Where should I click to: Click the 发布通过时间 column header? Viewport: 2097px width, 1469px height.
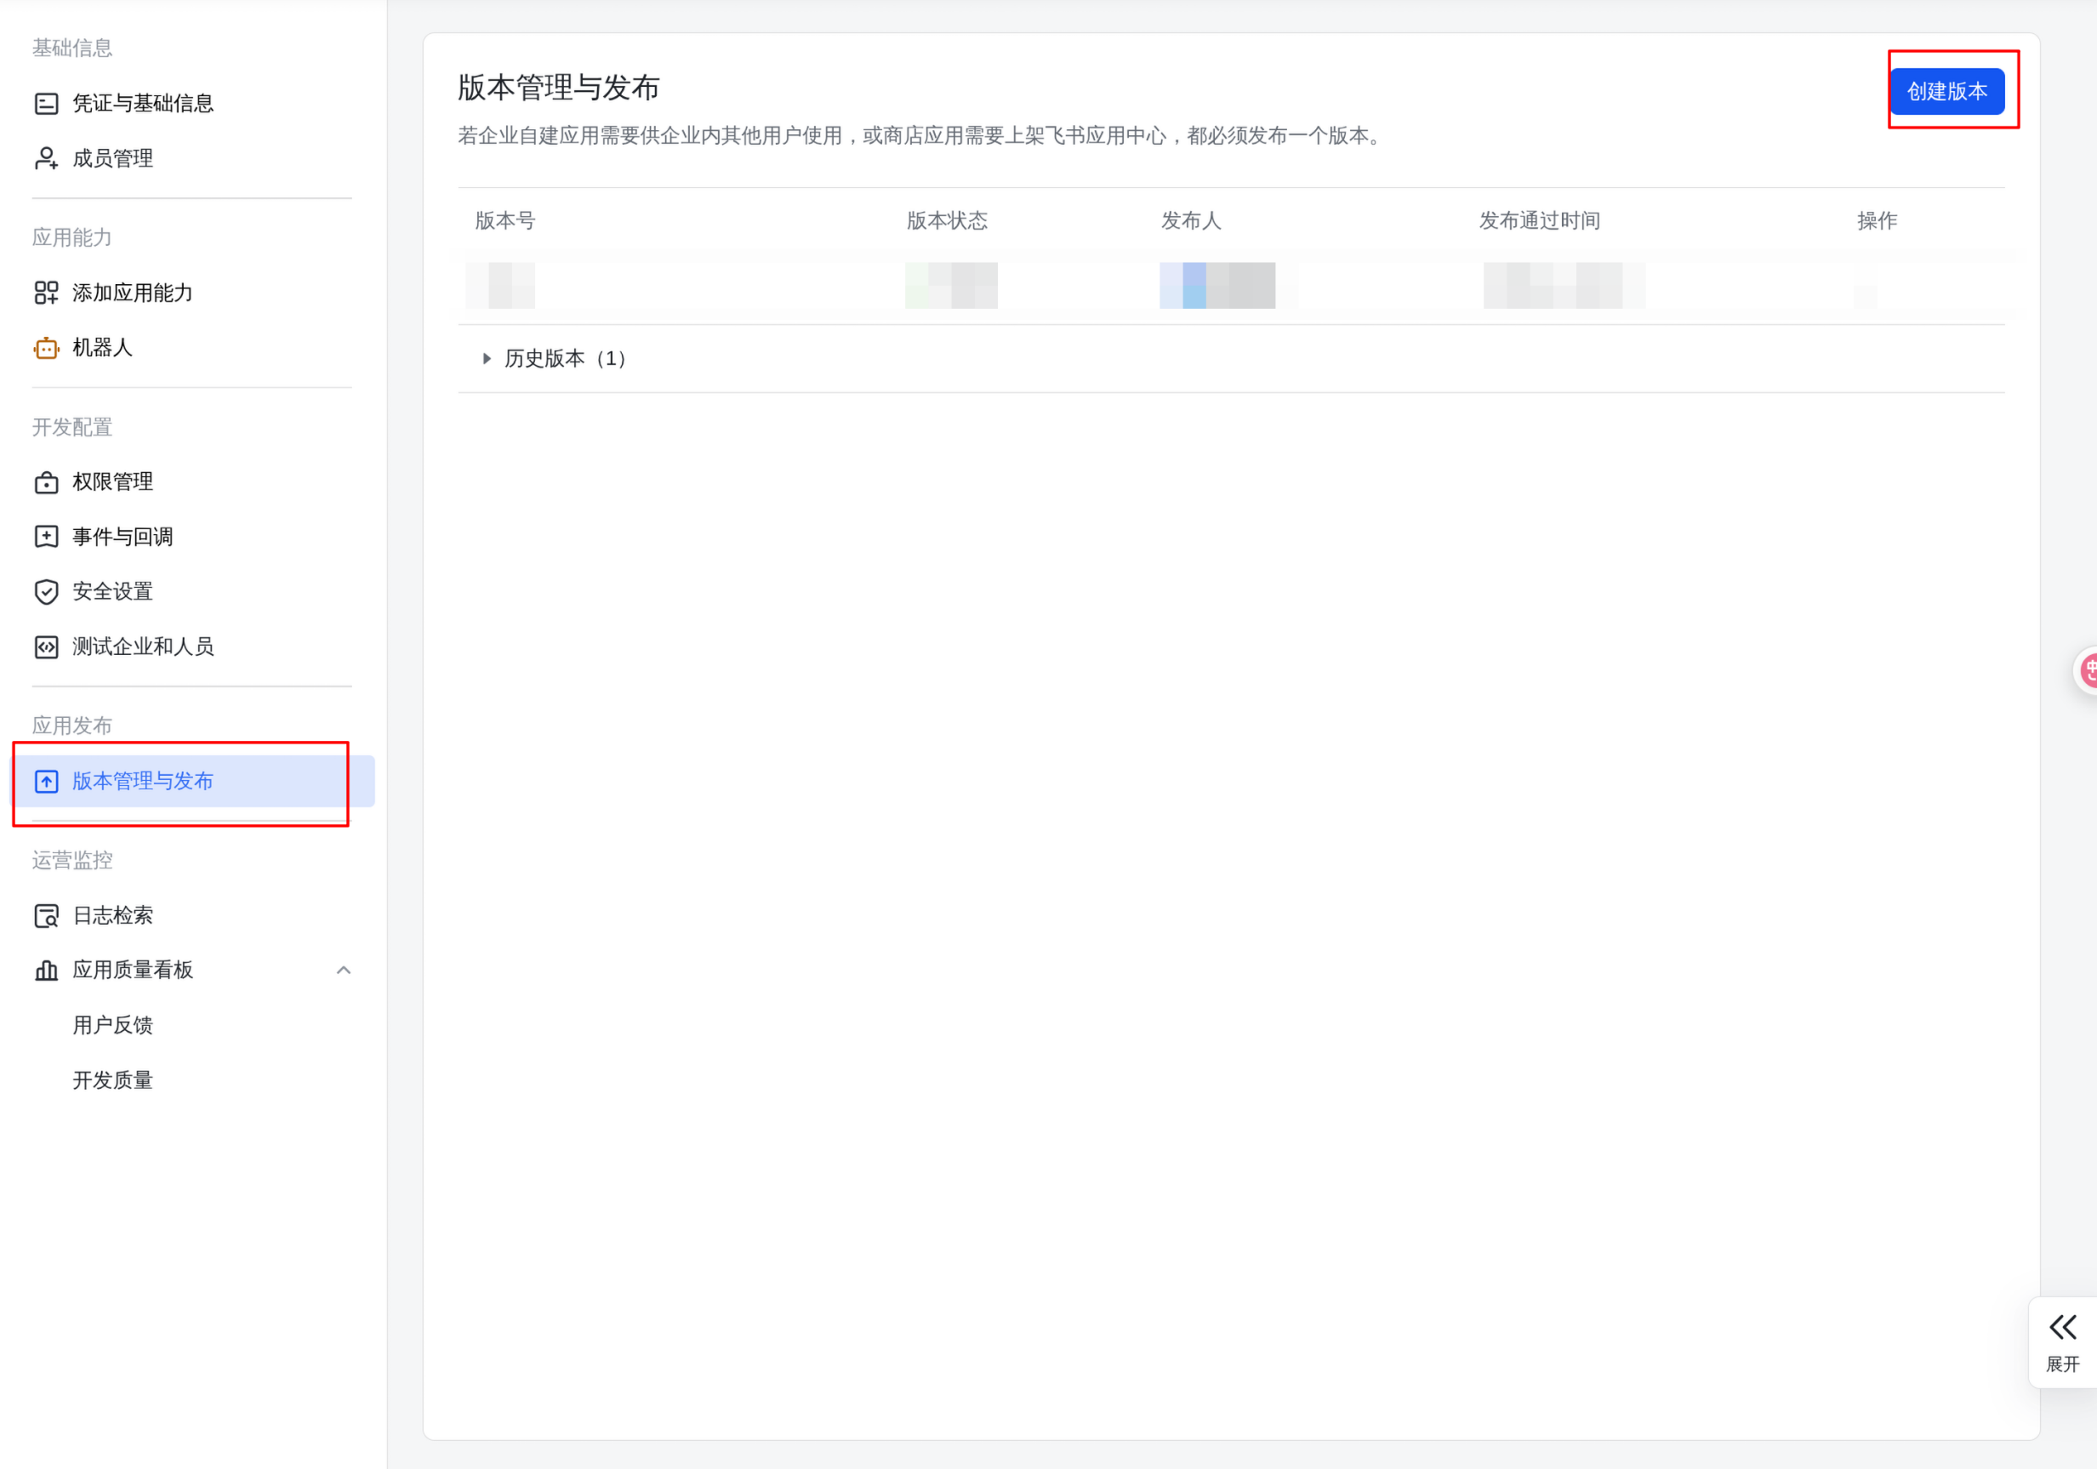[x=1540, y=221]
